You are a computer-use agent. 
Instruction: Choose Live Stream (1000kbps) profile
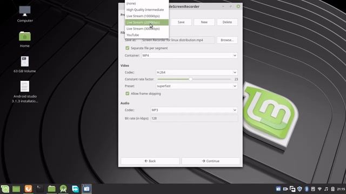click(147, 16)
